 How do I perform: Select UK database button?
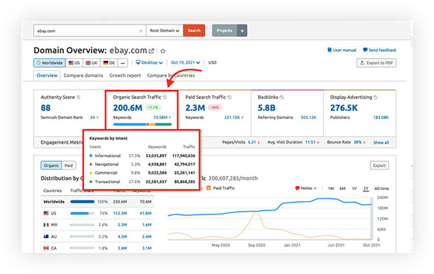(x=91, y=63)
